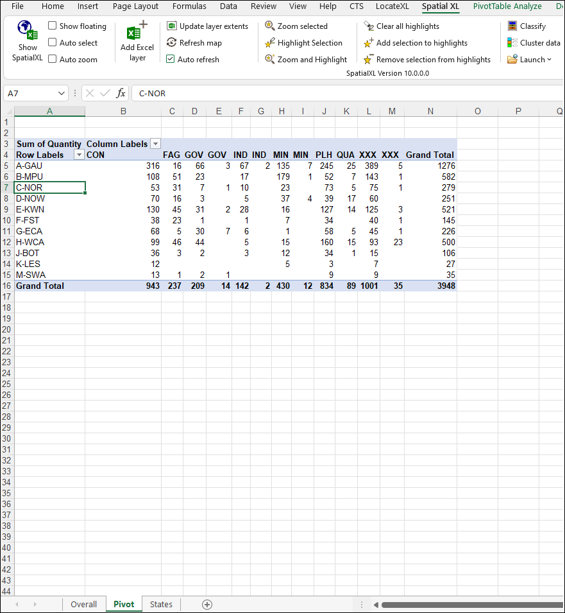Uncheck the Auto refresh checkbox
Screen dimensions: 565x613
170,60
